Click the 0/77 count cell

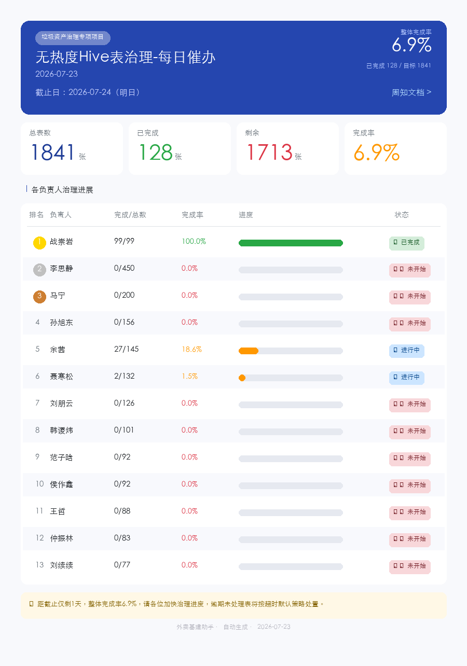[122, 565]
